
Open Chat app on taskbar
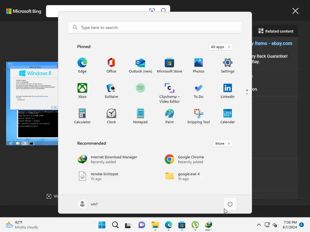coord(142,225)
